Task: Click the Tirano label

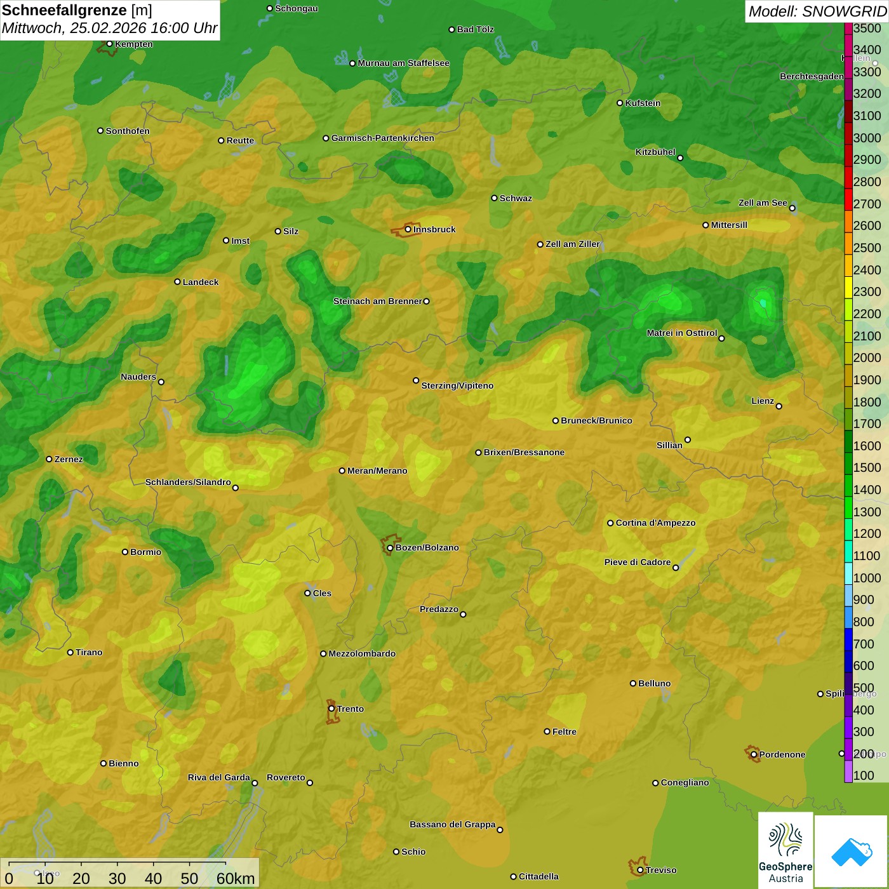Action: point(89,652)
